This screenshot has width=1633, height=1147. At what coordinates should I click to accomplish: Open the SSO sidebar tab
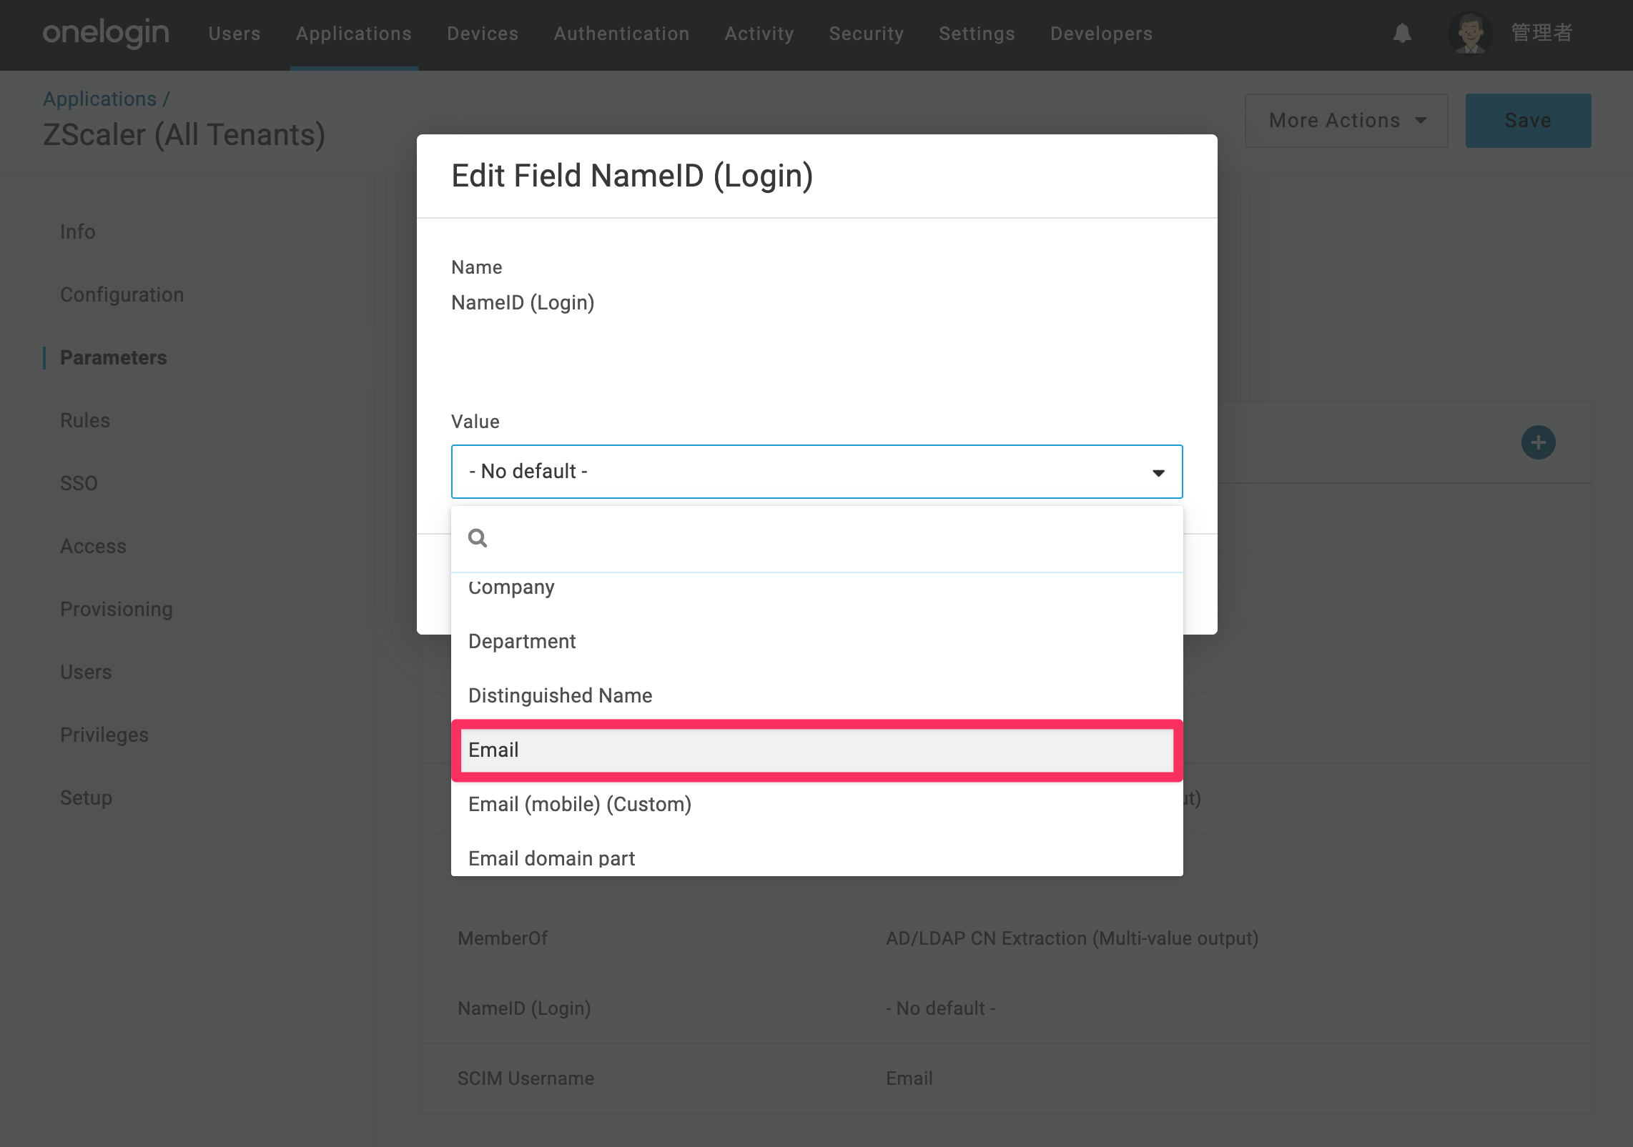[79, 483]
